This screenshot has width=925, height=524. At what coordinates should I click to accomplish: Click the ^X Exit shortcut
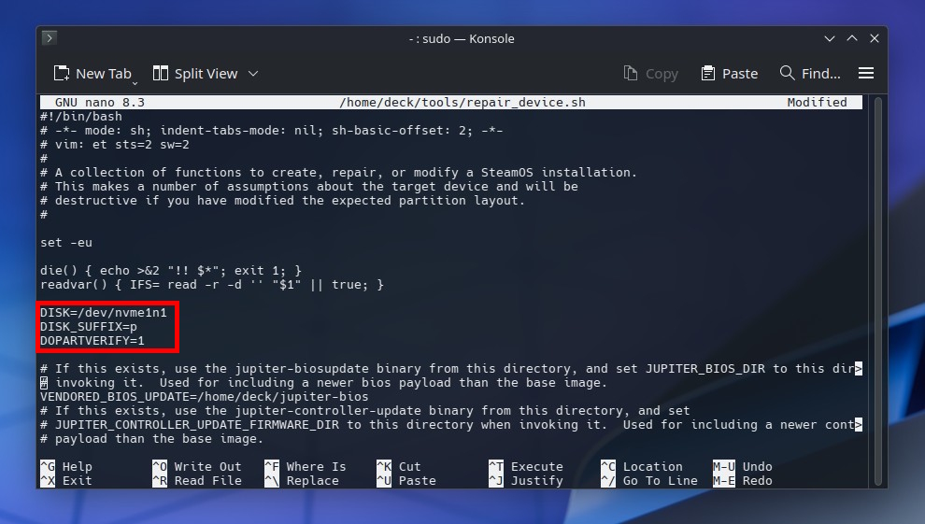(66, 480)
